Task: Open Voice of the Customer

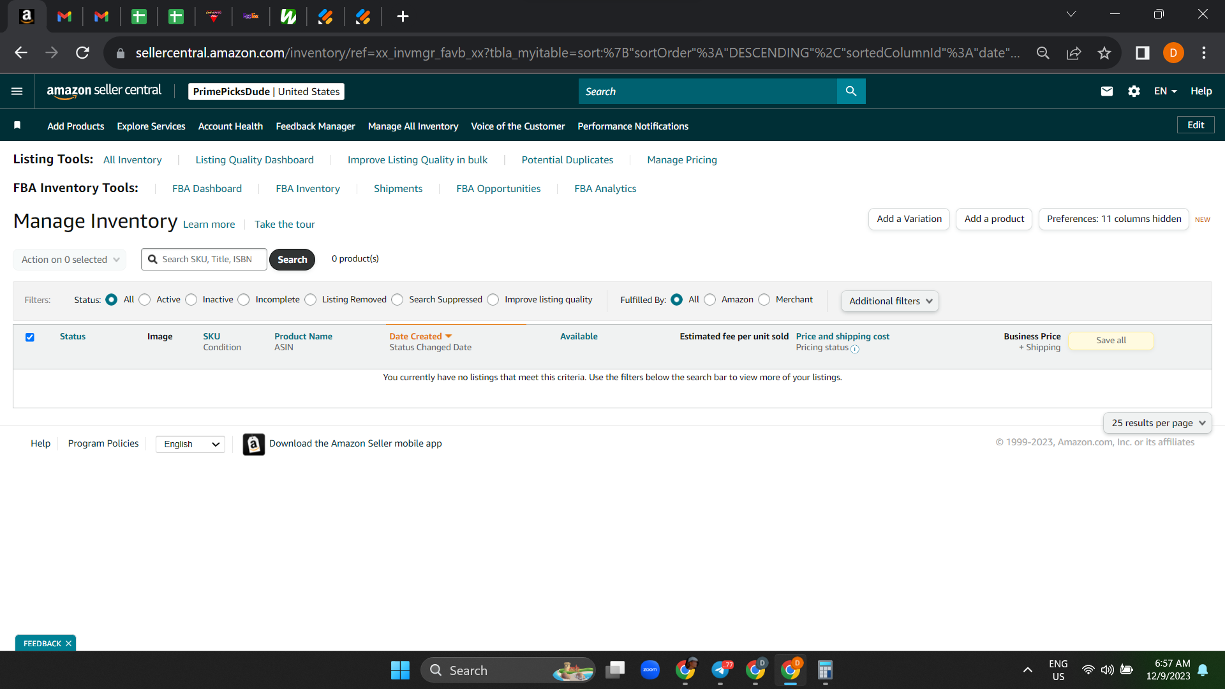Action: pos(518,126)
